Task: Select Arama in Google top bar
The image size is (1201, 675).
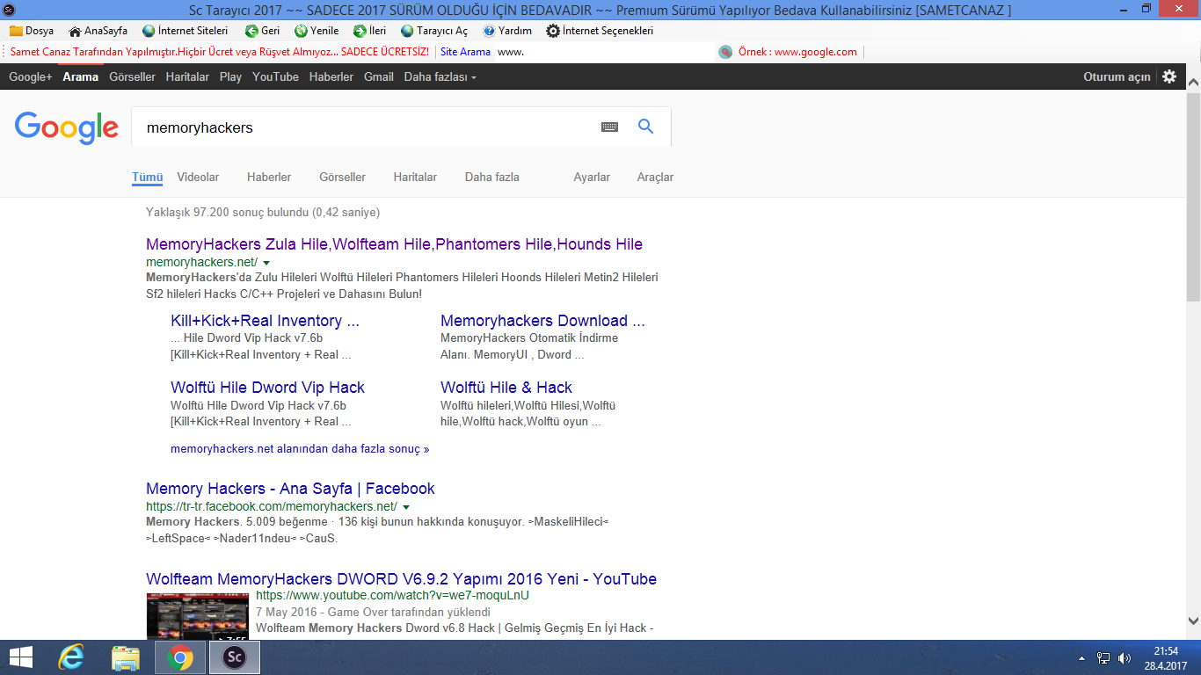Action: pos(81,77)
